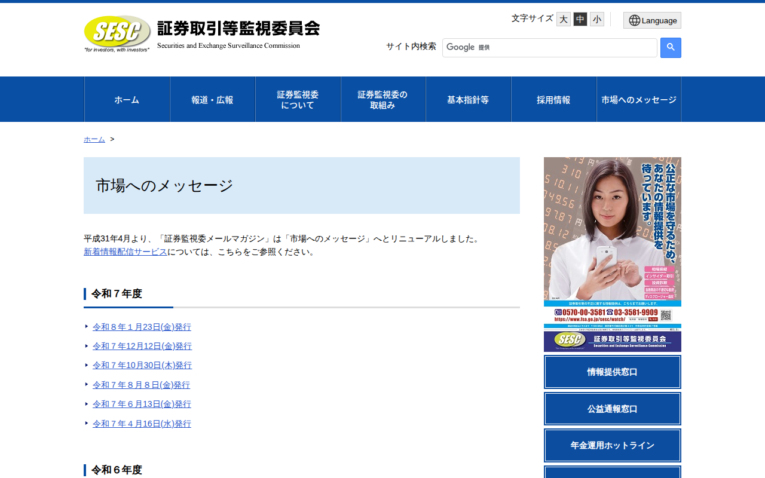Open the globe Language selector
Viewport: 765px width, 478px height.
(652, 20)
